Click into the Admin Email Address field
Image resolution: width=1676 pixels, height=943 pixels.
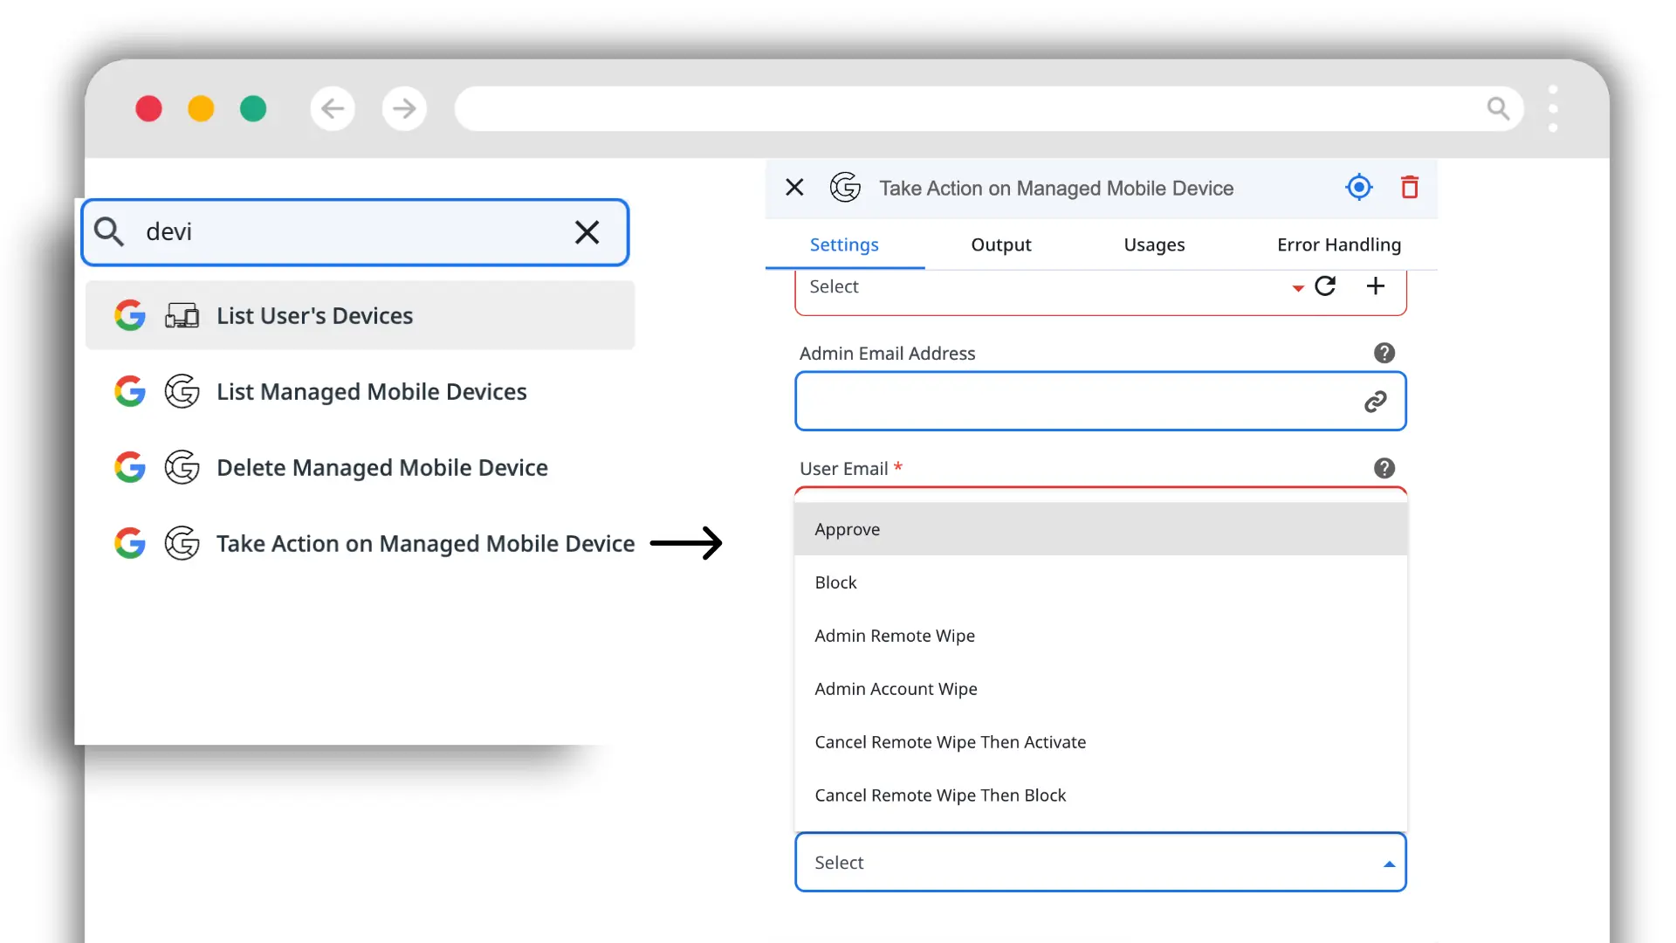tap(1101, 402)
